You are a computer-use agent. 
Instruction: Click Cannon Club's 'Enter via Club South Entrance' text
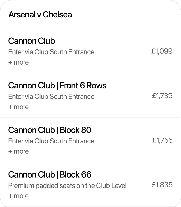[x=51, y=52]
